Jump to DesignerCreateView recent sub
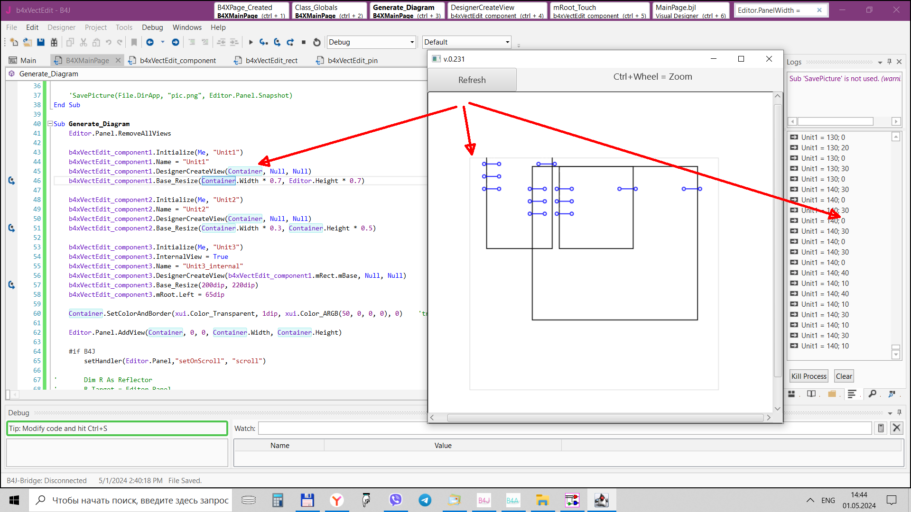Viewport: 911px width, 512px height. [497, 11]
